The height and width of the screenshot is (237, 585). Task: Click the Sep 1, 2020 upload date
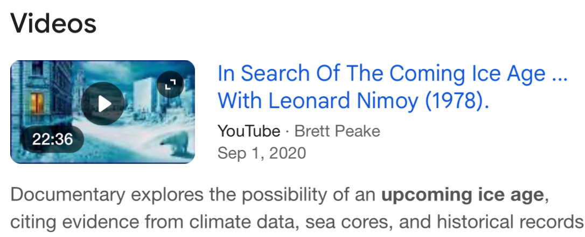coord(261,153)
